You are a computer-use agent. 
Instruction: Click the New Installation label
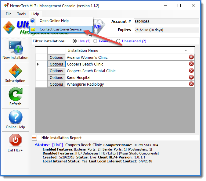[15, 58]
